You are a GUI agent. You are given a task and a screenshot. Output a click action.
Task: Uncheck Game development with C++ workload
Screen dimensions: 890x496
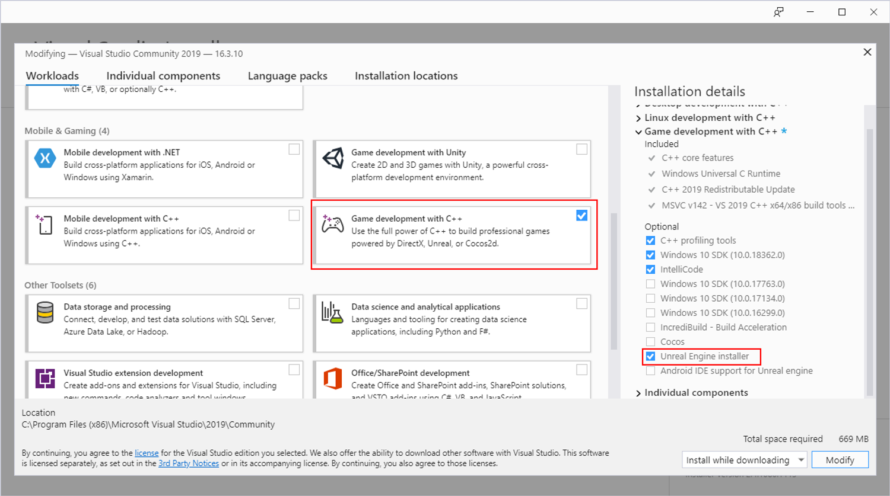tap(582, 216)
